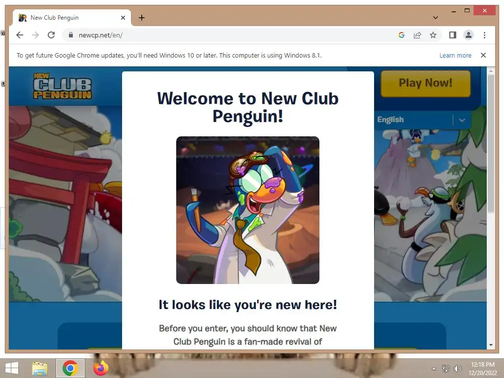Click the page's vertical scrollbar thumb

pos(491,143)
